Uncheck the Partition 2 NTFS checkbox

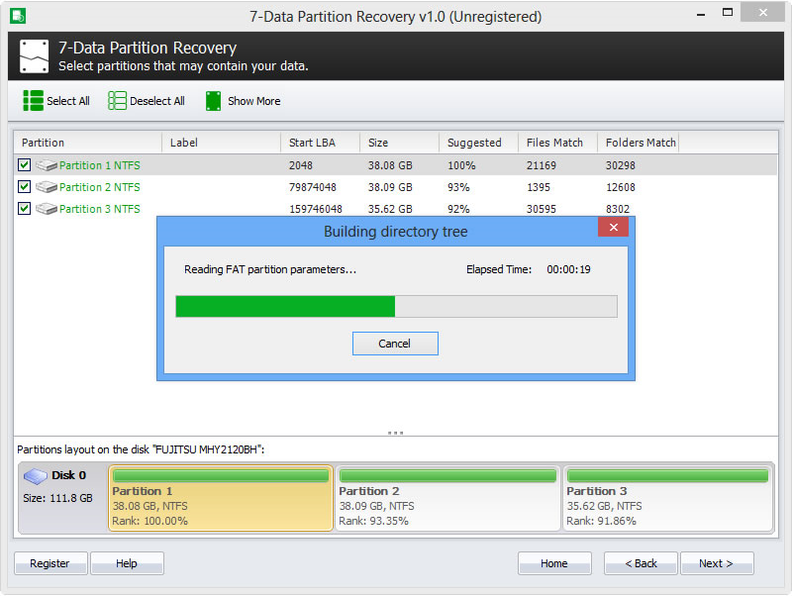click(24, 186)
